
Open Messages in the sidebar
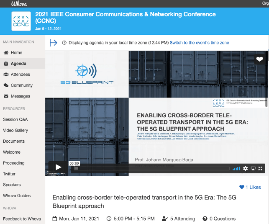20,96
